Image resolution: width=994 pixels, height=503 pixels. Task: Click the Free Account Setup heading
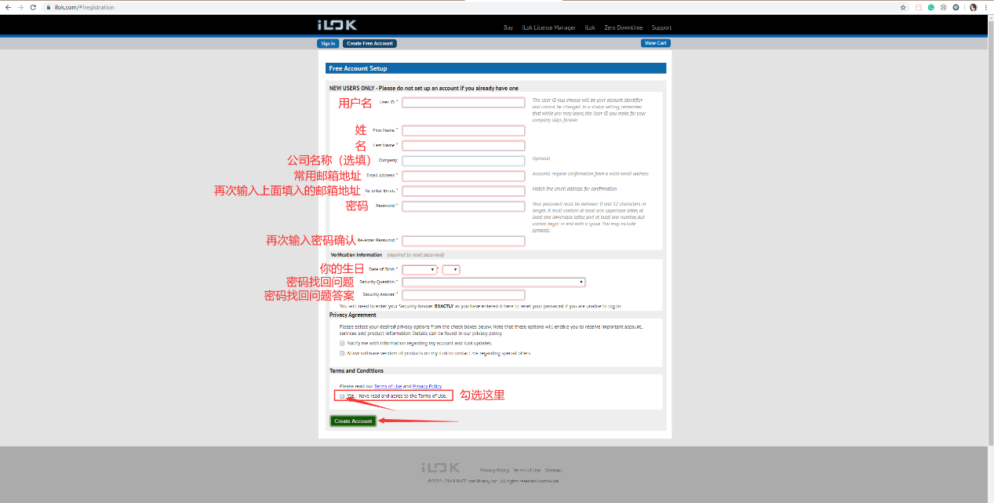[x=358, y=68]
